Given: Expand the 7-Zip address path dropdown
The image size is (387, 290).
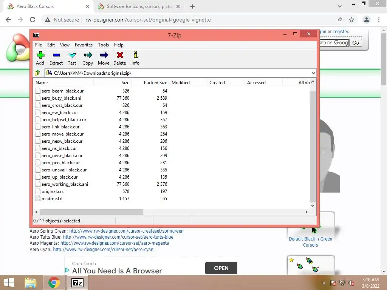Looking at the screenshot, I should pyautogui.click(x=313, y=73).
